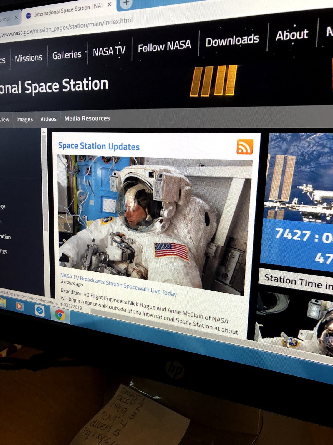Open the About menu item
Image resolution: width=333 pixels, height=445 pixels.
(x=292, y=35)
